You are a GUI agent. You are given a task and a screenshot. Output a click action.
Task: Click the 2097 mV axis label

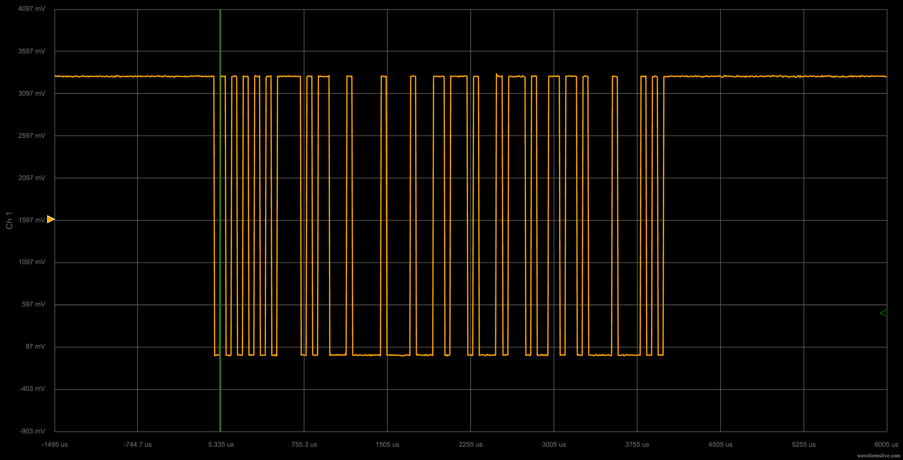point(32,178)
